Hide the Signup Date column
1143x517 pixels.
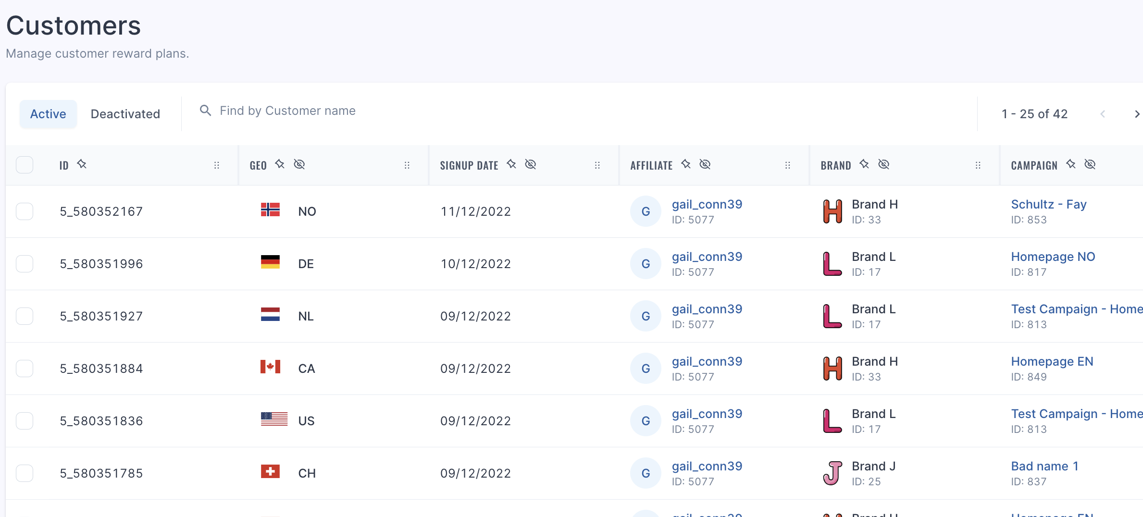click(531, 164)
